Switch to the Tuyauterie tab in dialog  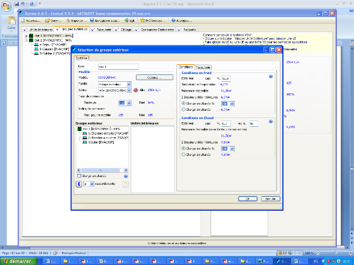(203, 67)
